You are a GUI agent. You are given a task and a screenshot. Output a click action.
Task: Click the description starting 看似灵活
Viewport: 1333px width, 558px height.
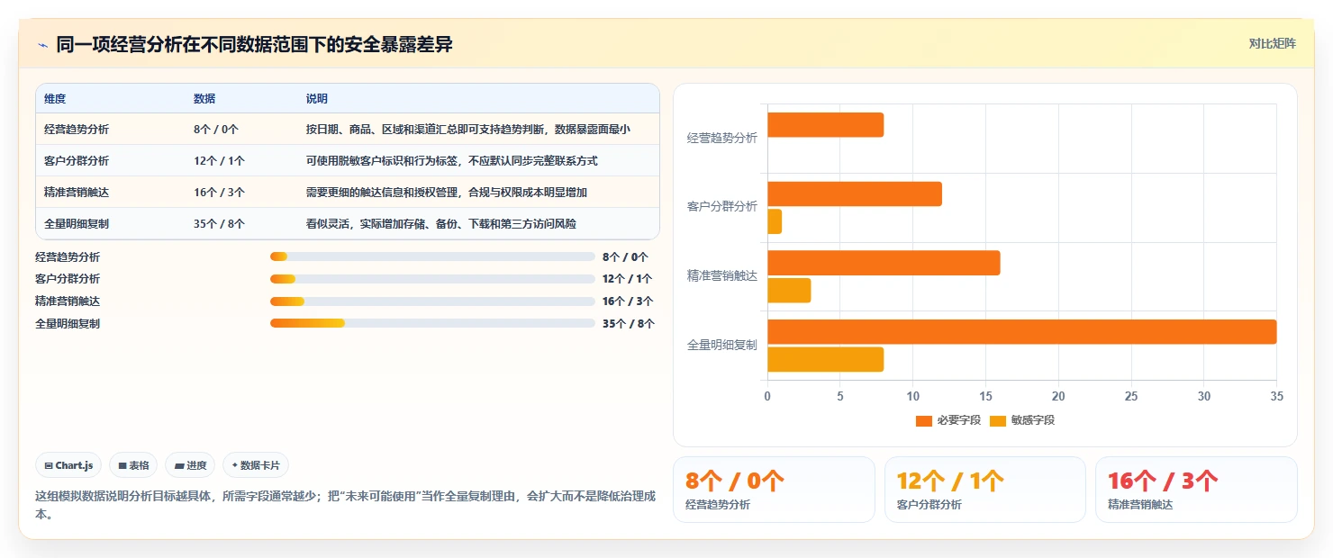click(441, 224)
